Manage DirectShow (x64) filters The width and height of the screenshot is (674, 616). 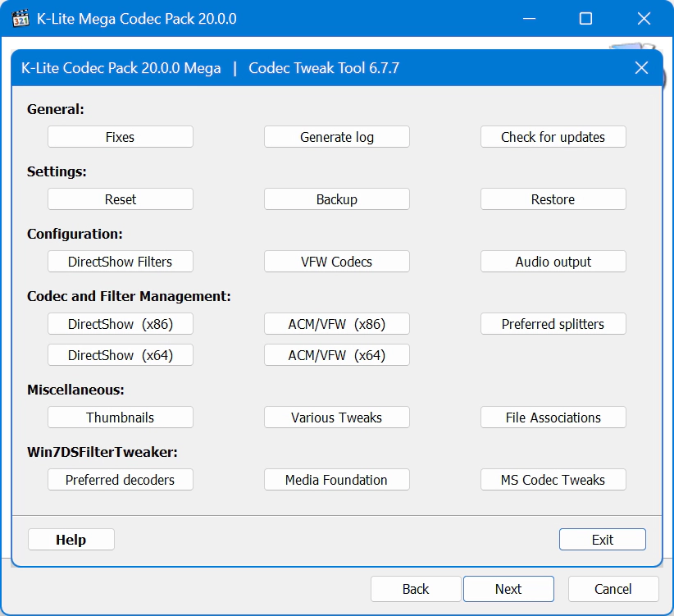coord(121,355)
